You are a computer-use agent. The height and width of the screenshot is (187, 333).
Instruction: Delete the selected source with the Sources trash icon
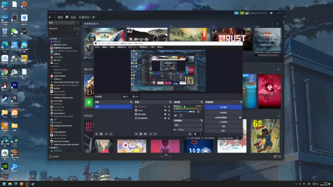tap(141, 134)
